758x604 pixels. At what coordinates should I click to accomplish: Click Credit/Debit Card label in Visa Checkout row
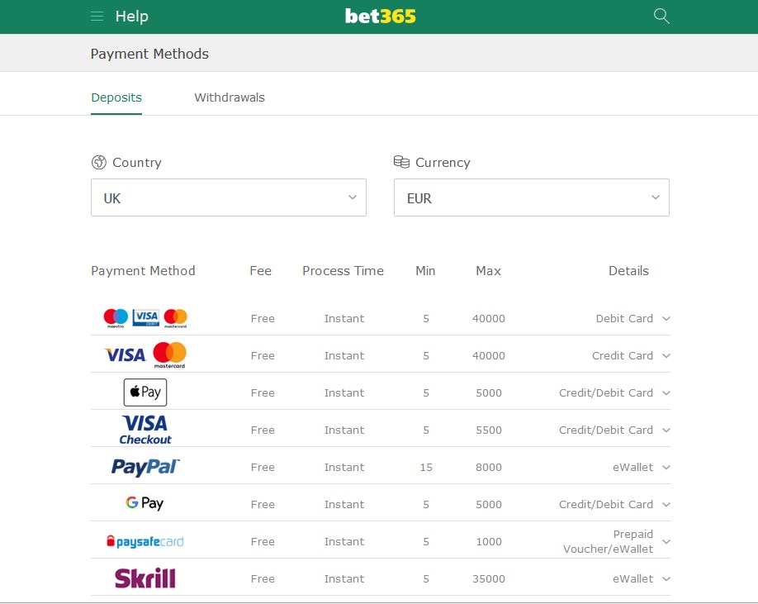click(606, 430)
